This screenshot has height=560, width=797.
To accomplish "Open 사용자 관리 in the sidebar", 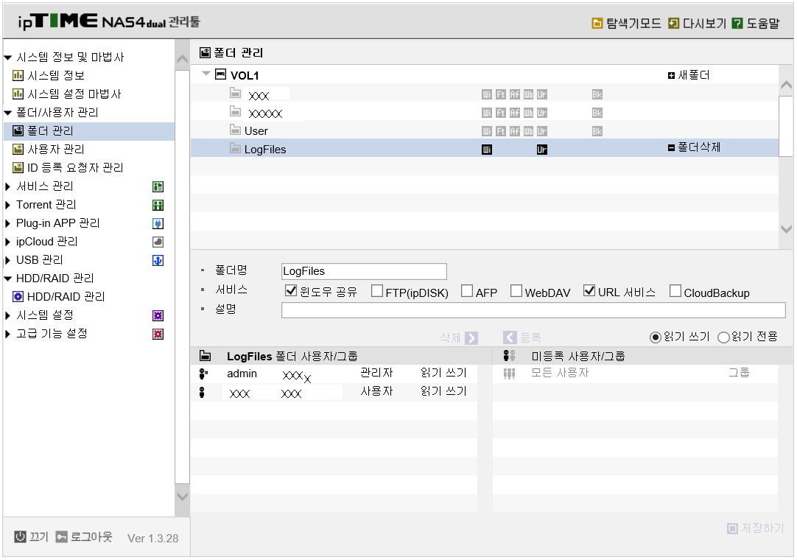I will 49,150.
